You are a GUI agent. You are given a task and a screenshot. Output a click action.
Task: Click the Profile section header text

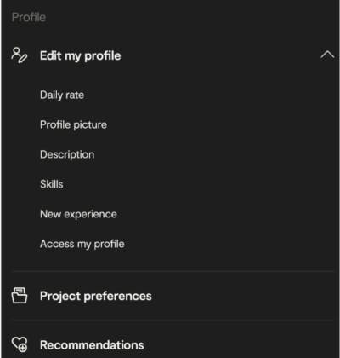click(x=29, y=17)
